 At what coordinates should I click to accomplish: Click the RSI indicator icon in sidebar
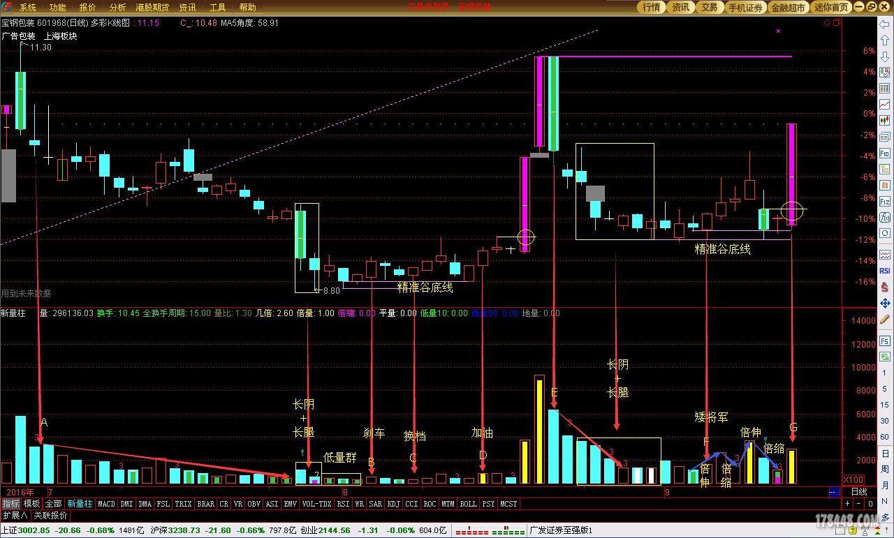(884, 271)
